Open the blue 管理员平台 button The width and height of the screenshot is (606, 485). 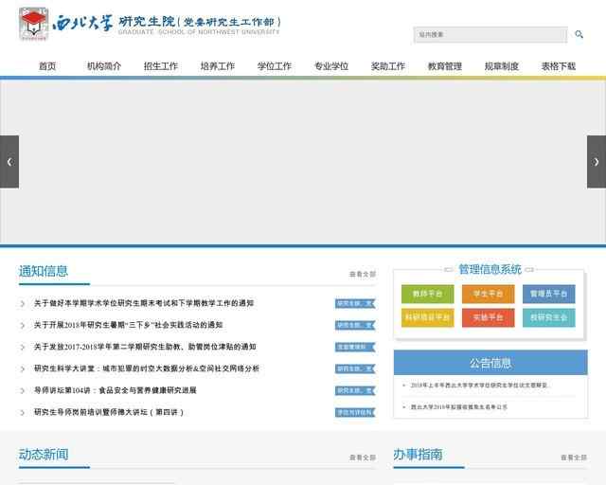pos(549,294)
